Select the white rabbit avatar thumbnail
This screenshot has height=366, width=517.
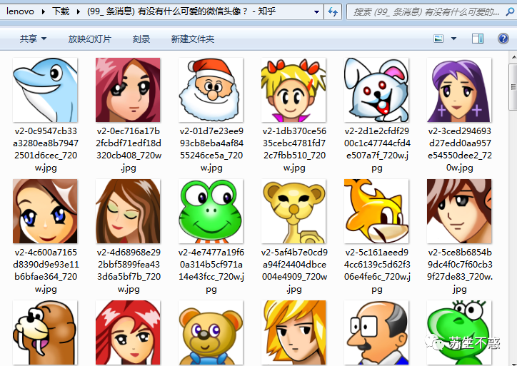coord(376,90)
